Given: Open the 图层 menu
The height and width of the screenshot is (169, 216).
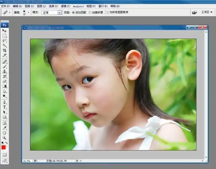Looking at the screenshot, I should coord(41,6).
